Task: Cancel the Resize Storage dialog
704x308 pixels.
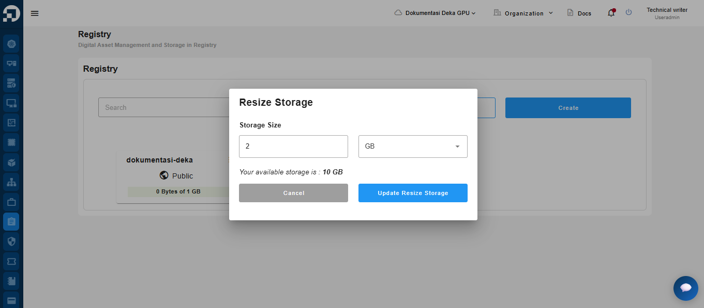Action: (x=293, y=193)
